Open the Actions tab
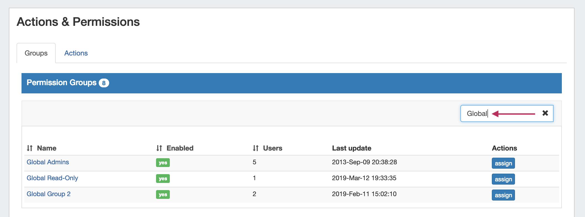Screen dimensions: 585x217 [x=76, y=53]
